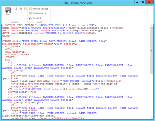
Task: Click the cellSpacing=0 attribute text
Action: coord(12,44)
